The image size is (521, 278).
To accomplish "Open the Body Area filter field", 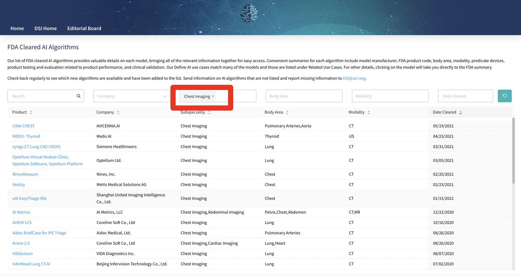I will [304, 96].
